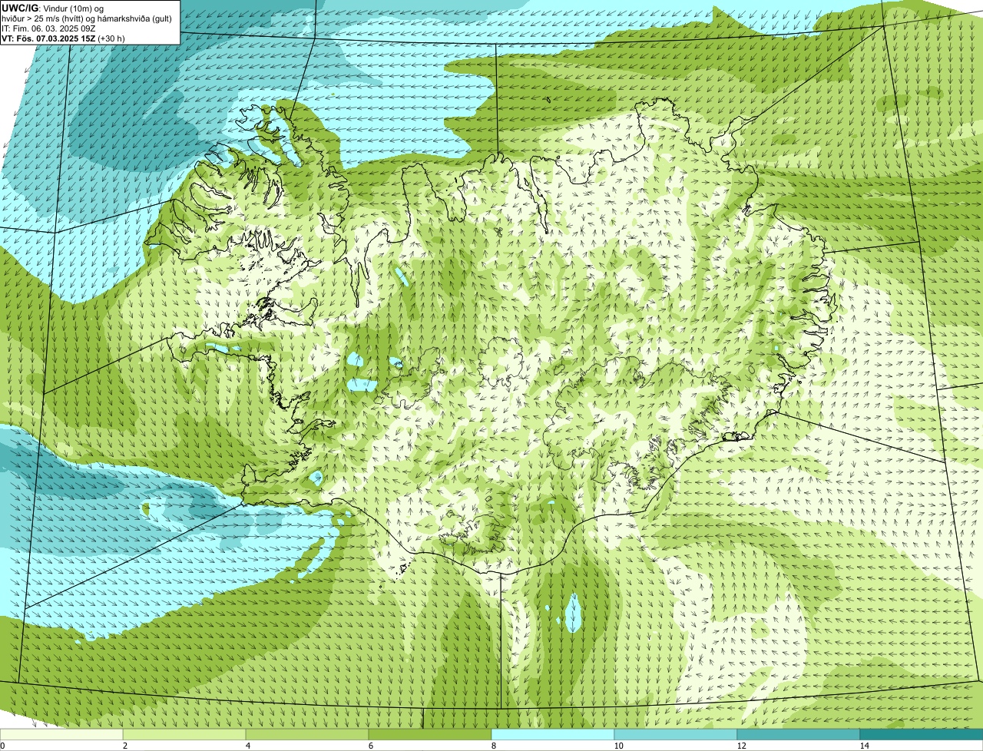Click the "0" label under the color scale
The height and width of the screenshot is (751, 983).
pos(2,746)
